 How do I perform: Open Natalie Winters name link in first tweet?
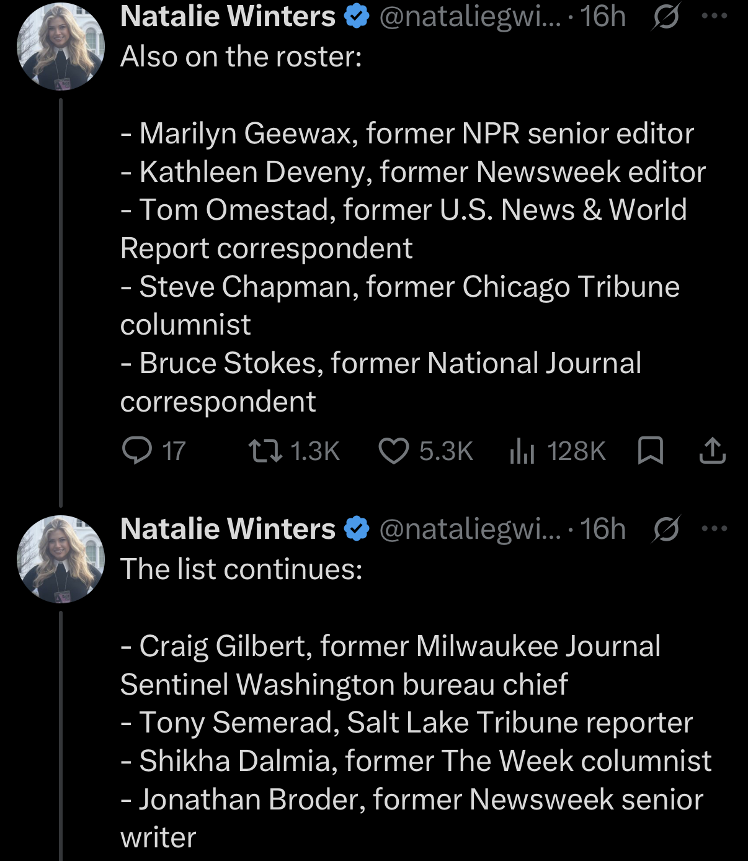[228, 16]
